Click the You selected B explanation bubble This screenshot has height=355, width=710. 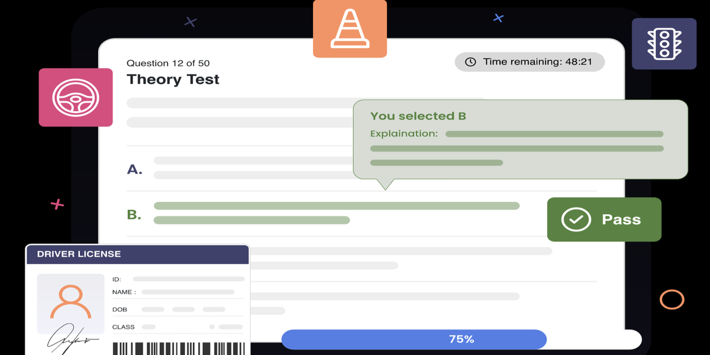point(519,140)
